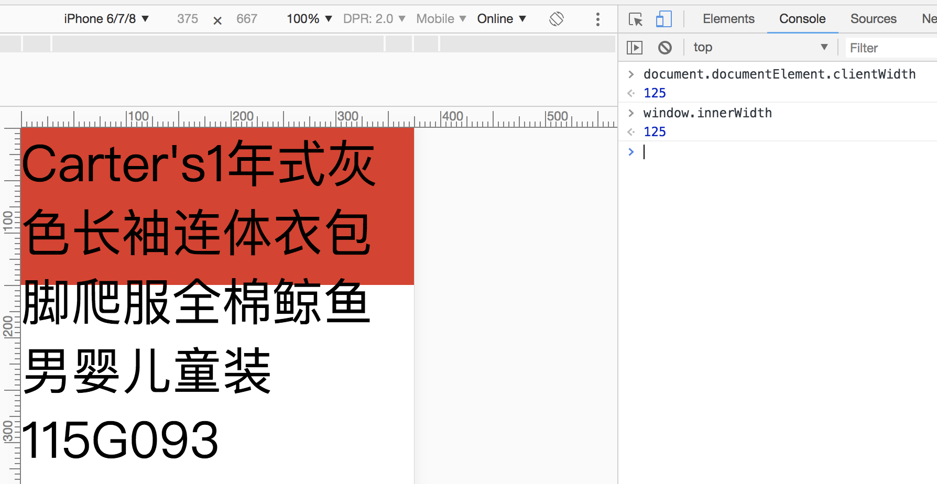Expand the clientWidth command chevron
Screen dimensions: 937x484
click(x=631, y=74)
